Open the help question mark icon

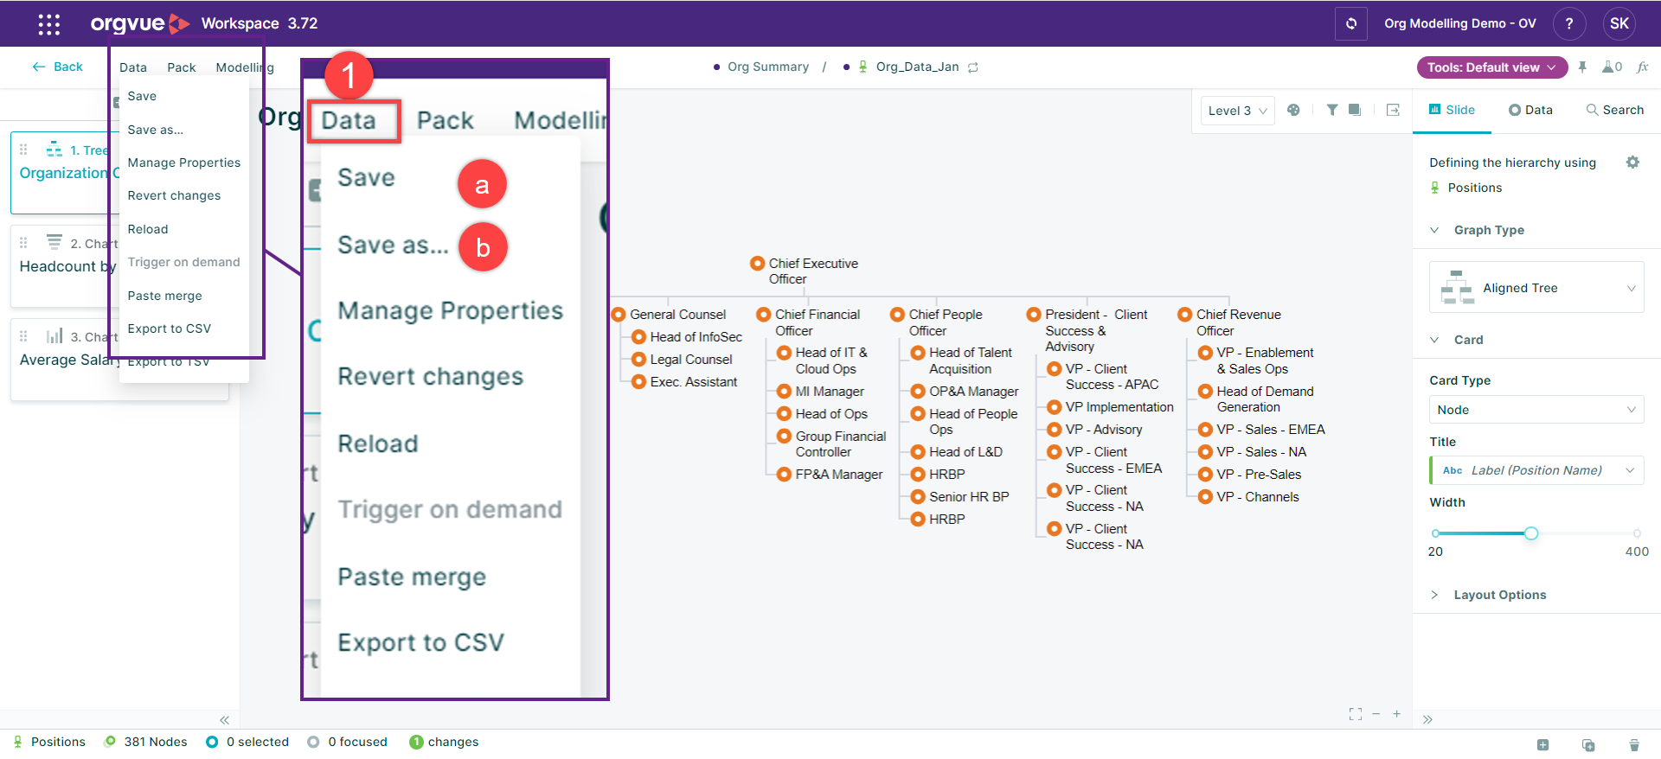click(1569, 23)
